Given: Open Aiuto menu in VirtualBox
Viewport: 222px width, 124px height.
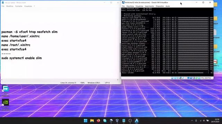Looking at the screenshot, I should pos(168,6).
